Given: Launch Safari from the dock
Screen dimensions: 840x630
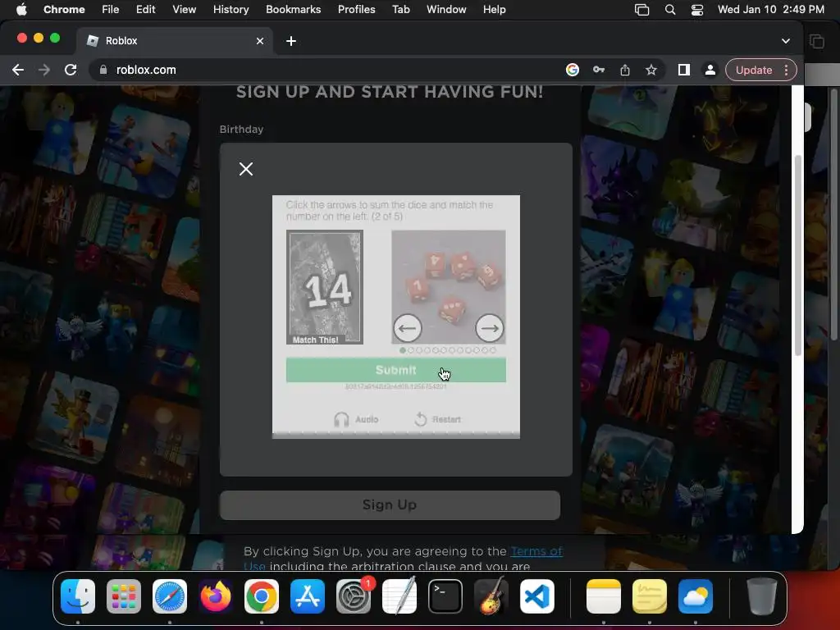Looking at the screenshot, I should (x=170, y=596).
